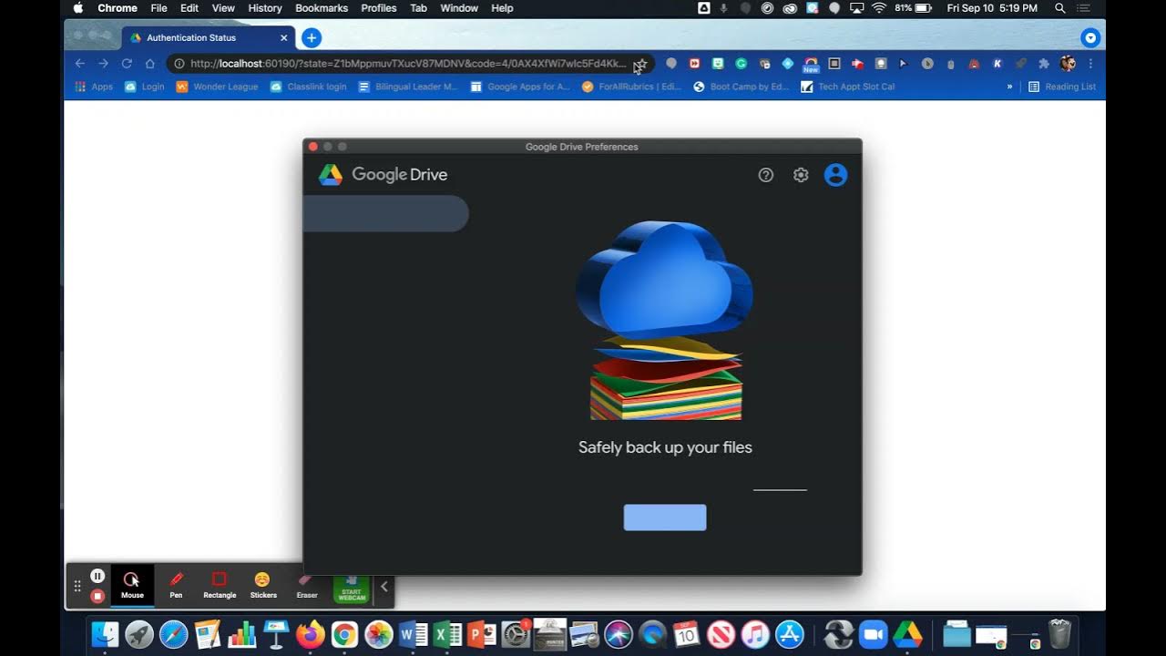The width and height of the screenshot is (1166, 656).
Task: Open the File menu
Action: click(159, 8)
